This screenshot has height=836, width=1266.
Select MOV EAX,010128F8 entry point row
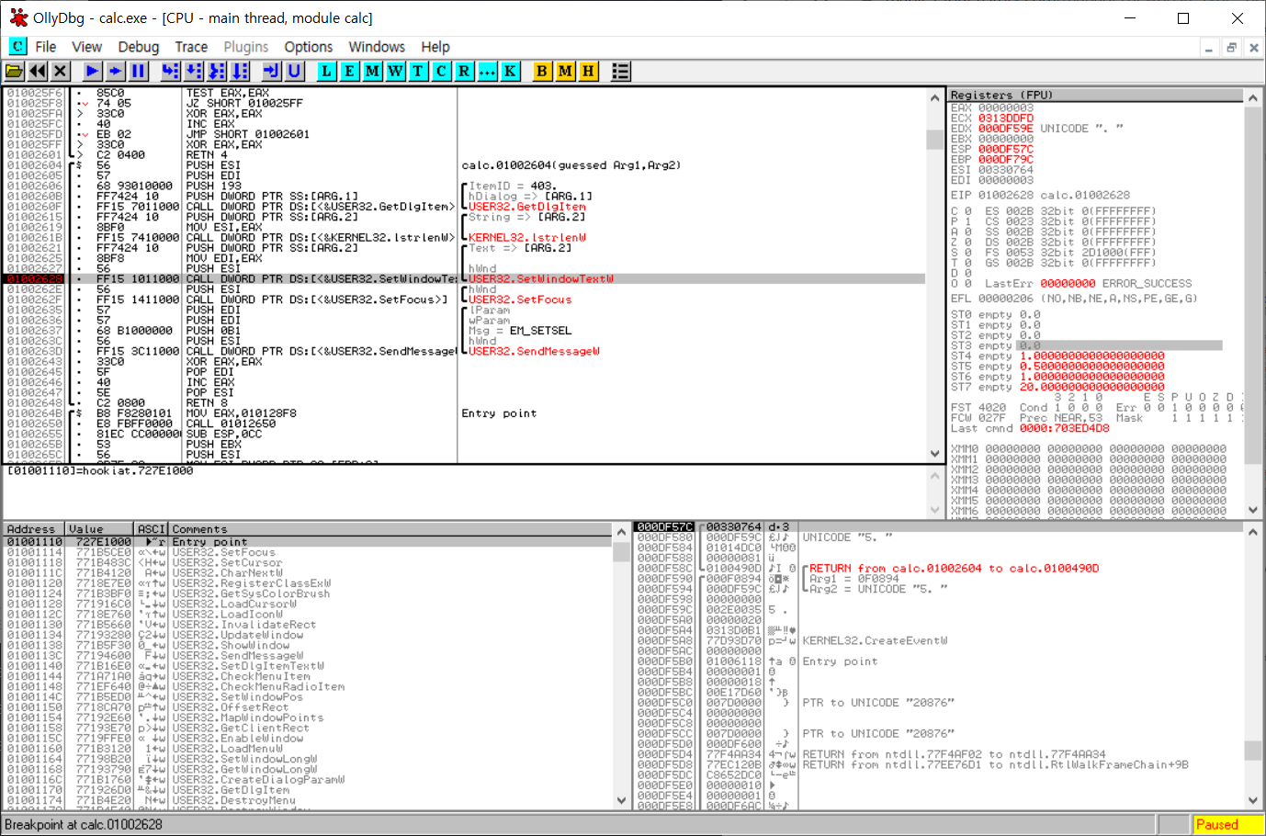[x=464, y=413]
